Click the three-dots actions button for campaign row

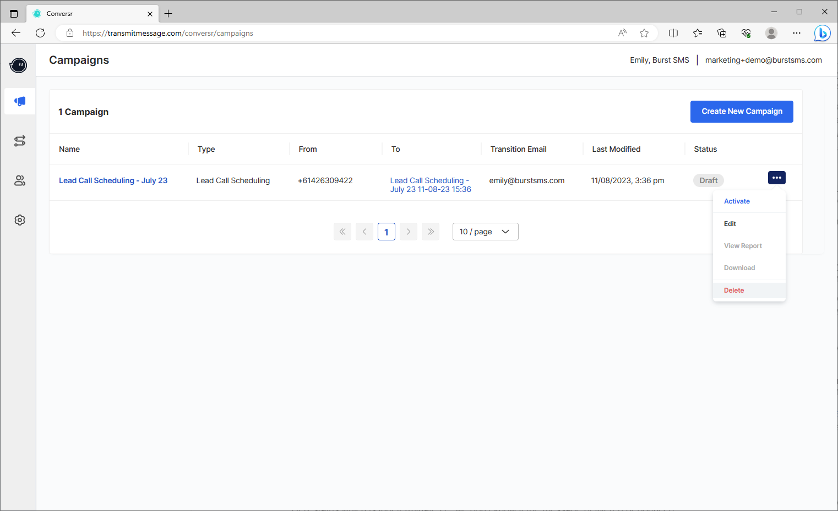[776, 178]
